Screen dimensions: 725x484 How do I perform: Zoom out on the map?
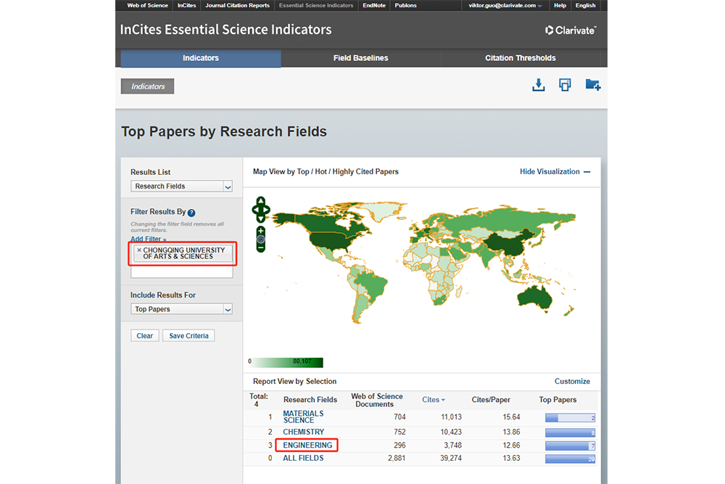click(261, 247)
